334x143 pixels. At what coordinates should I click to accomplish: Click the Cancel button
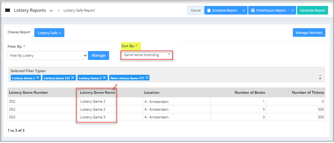click(x=196, y=10)
